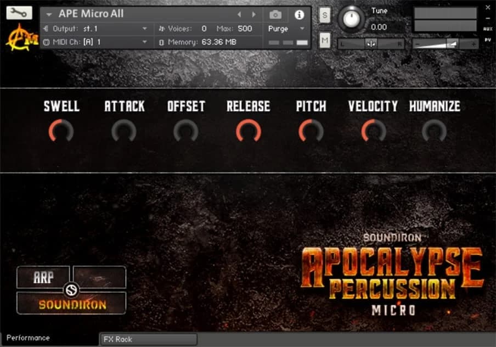Click the red APM logo top left
496x347 pixels.
pyautogui.click(x=21, y=36)
